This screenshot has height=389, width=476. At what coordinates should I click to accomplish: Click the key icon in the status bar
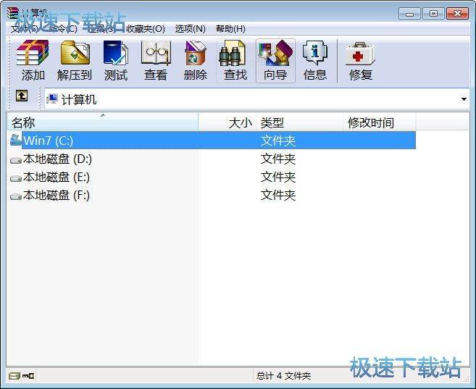[28, 375]
